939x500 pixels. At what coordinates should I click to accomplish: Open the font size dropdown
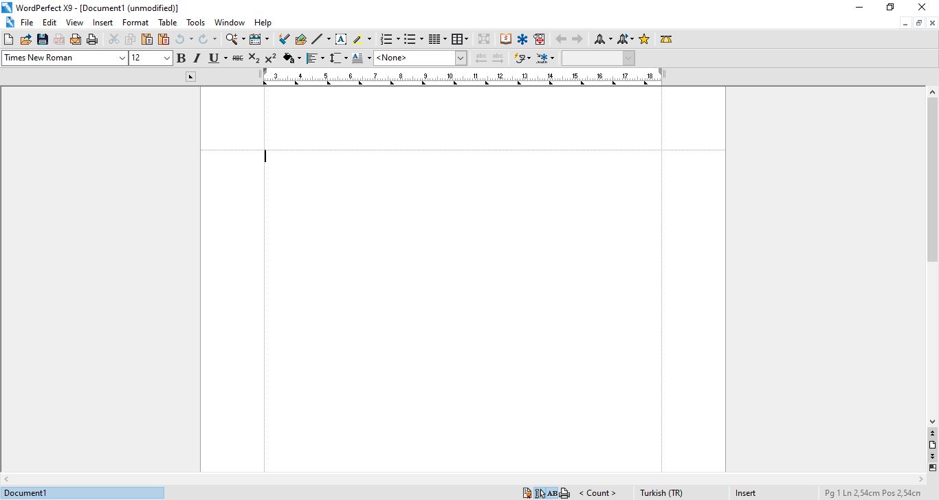(x=166, y=58)
